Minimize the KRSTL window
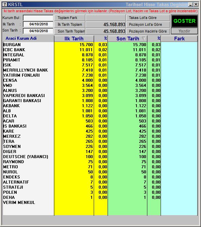Image resolution: width=201 pixels, height=227 pixels. [x=190, y=4]
